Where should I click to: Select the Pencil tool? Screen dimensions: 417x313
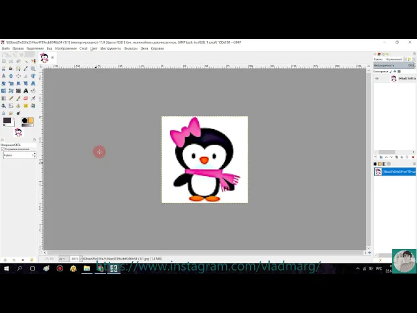(11, 98)
